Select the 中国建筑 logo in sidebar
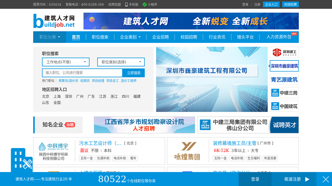332x186 pixels. (x=284, y=106)
